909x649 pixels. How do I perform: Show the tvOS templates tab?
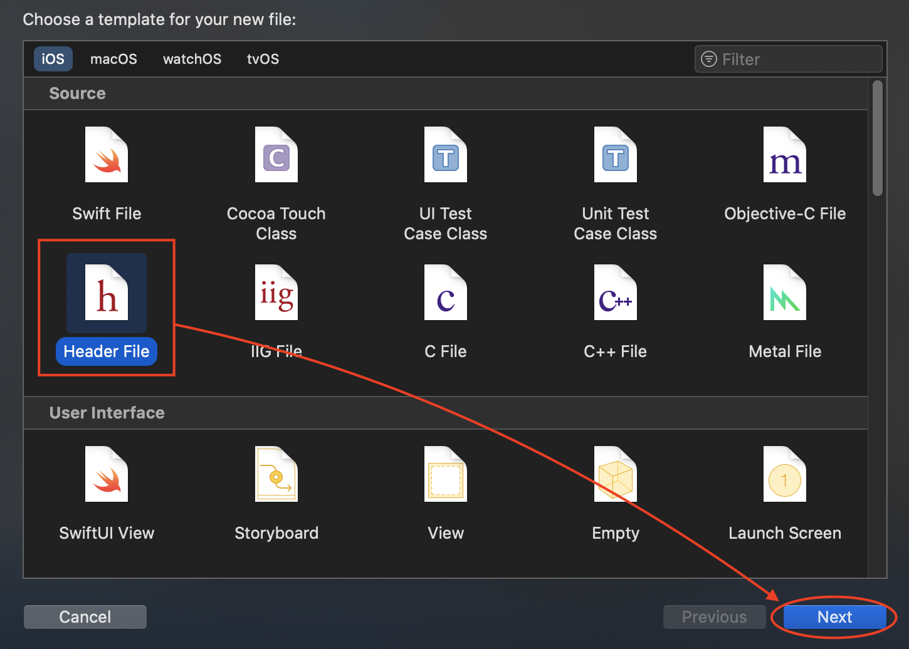(x=263, y=59)
